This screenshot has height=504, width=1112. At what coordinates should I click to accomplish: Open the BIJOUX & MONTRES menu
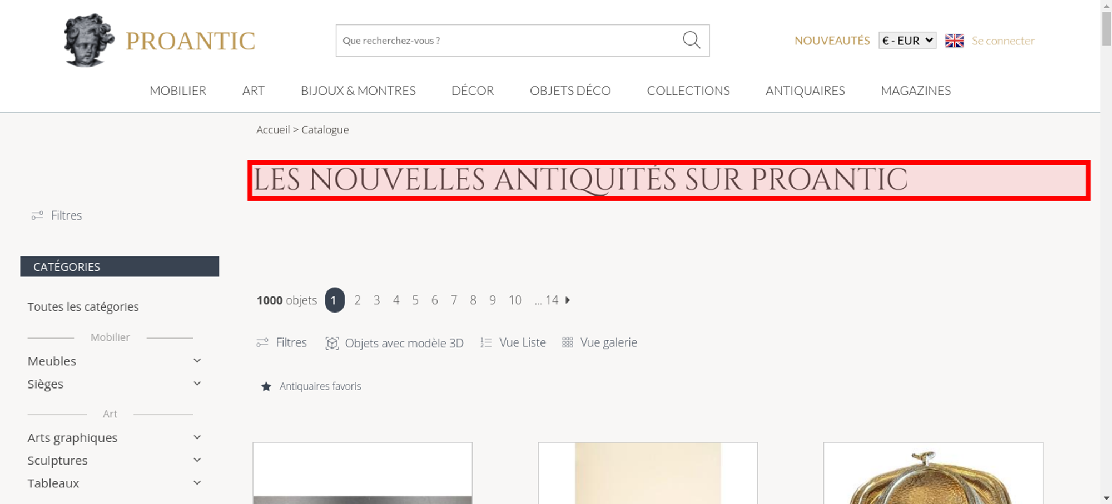tap(358, 90)
